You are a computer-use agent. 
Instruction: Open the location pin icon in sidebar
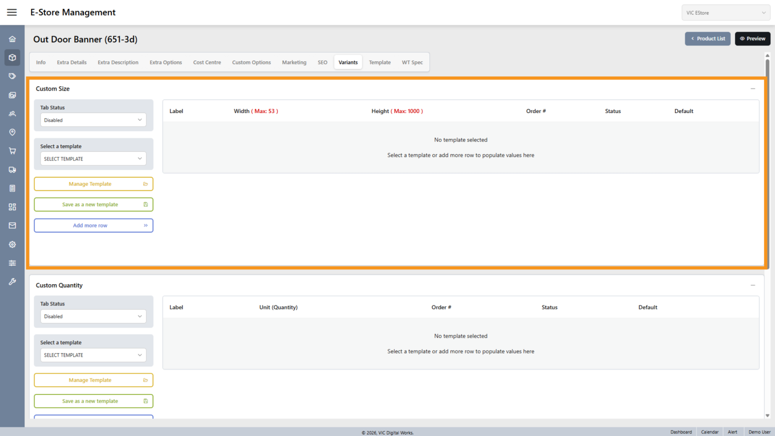click(x=12, y=132)
